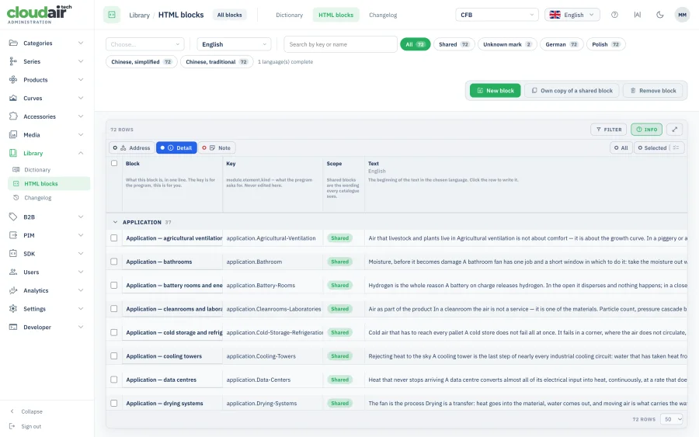Open the help question mark icon
Screen dimensions: 699x437
tap(615, 15)
